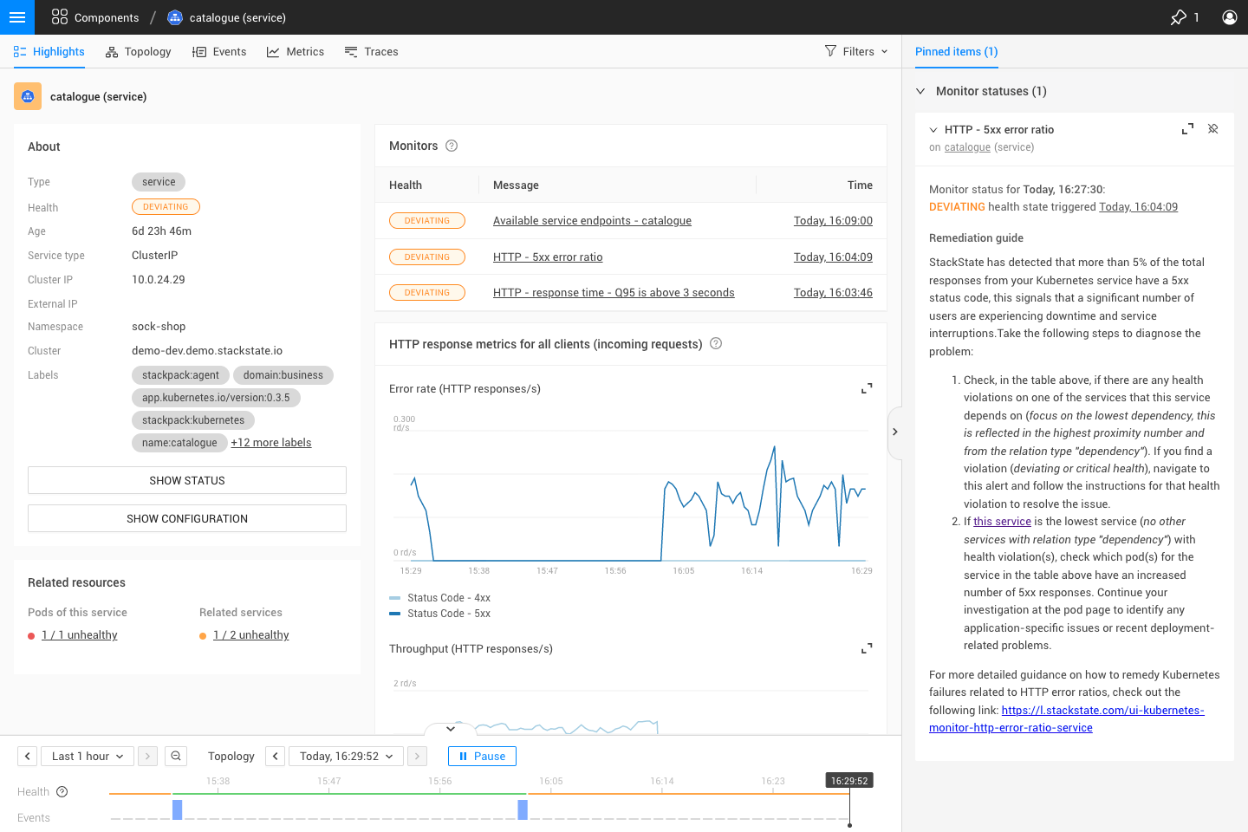Open the hamburger main menu
Image resolution: width=1248 pixels, height=832 pixels.
click(x=17, y=17)
